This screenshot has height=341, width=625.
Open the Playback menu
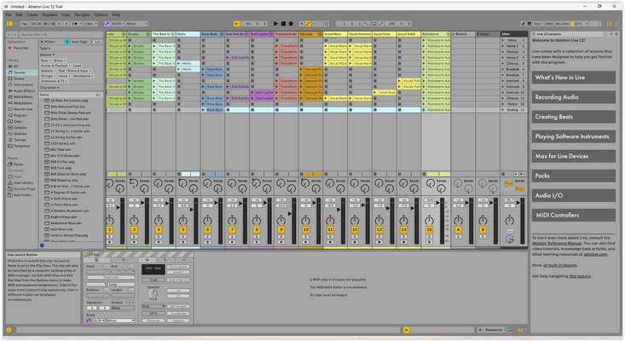49,15
